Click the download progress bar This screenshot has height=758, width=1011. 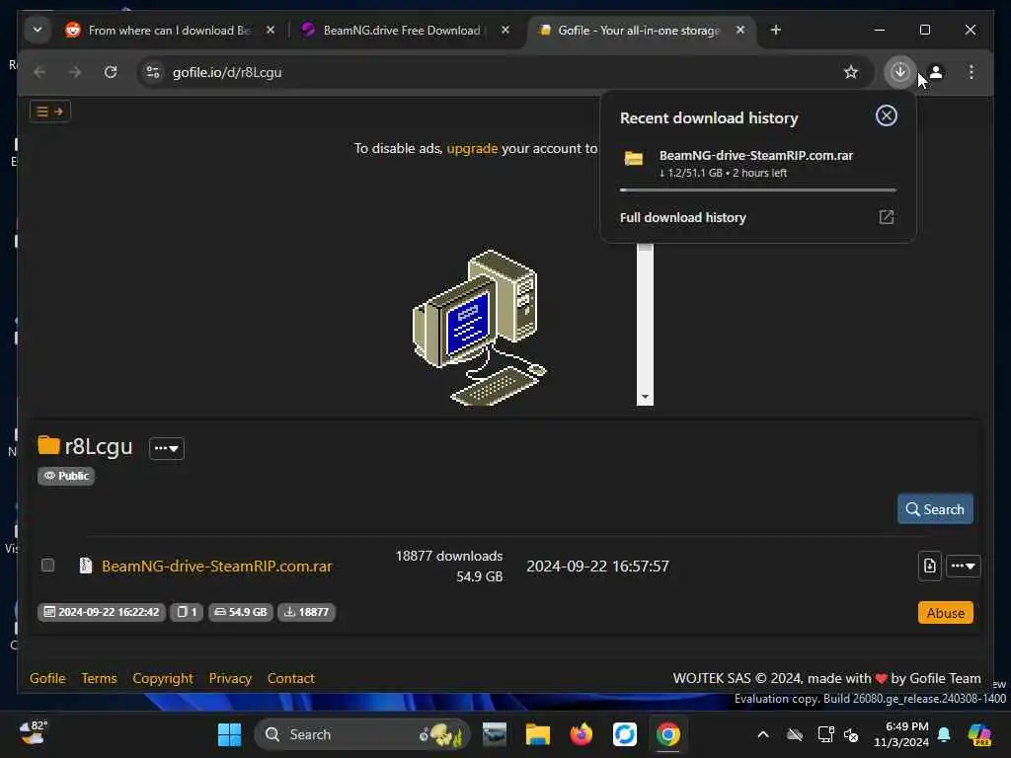(757, 190)
